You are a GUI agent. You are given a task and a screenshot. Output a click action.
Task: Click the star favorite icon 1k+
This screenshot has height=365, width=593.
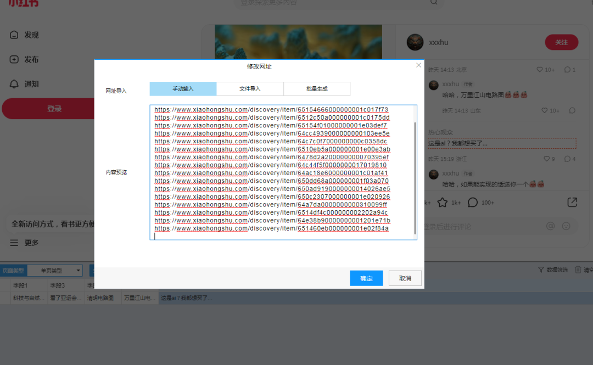(x=442, y=203)
